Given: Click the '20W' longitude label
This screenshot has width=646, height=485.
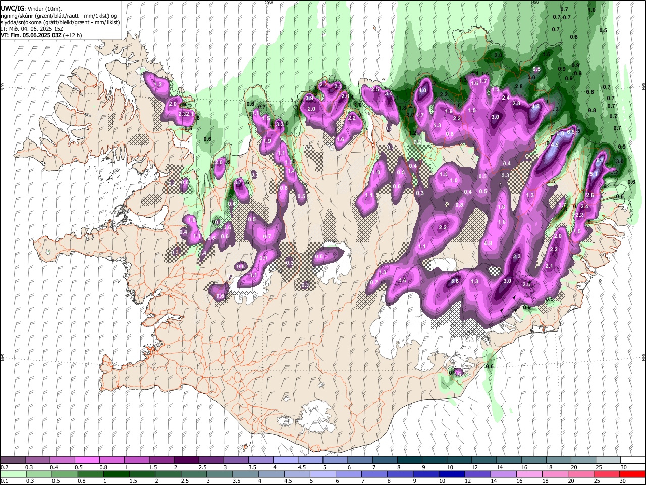Looking at the screenshot, I should pos(268,3).
